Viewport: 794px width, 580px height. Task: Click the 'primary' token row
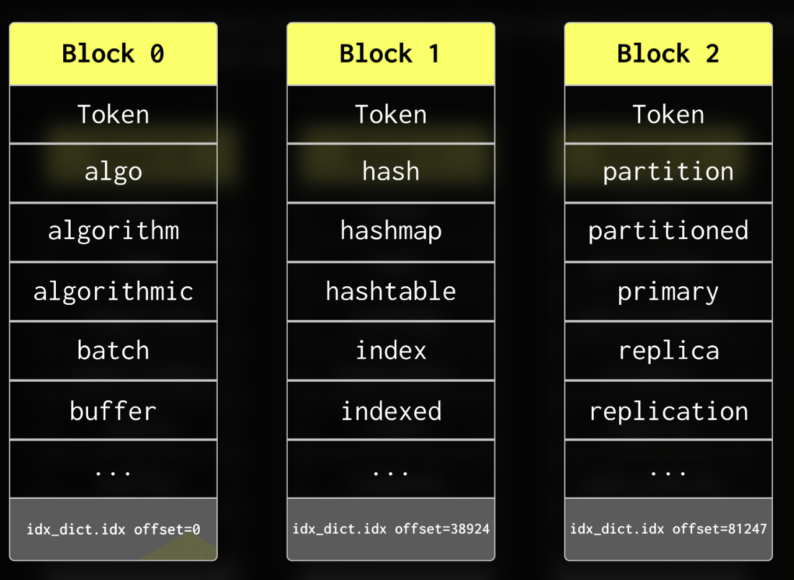pos(668,291)
